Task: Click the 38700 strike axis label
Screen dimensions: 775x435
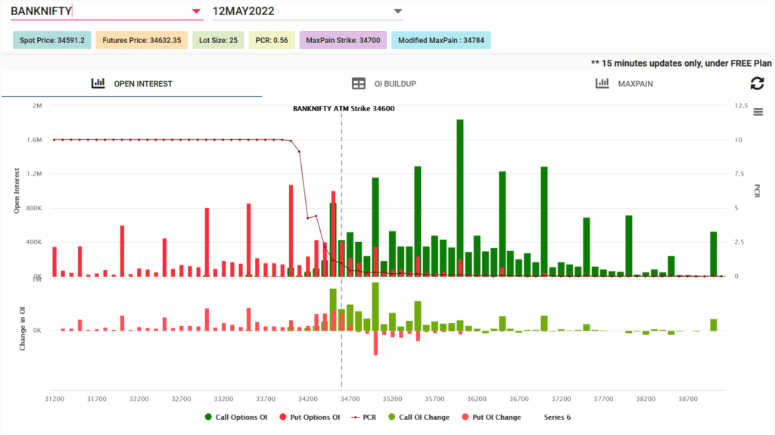Action: click(x=687, y=399)
